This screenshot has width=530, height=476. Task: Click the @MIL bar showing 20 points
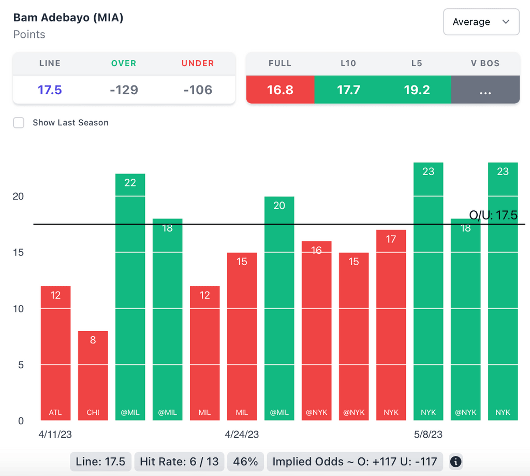click(x=279, y=308)
